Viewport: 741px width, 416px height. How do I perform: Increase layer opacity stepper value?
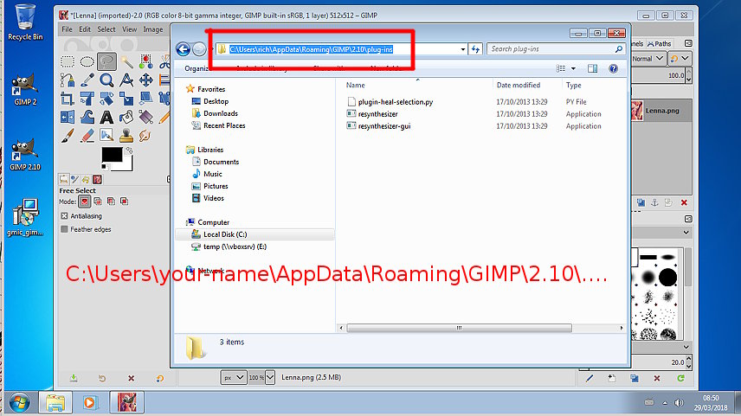tap(688, 73)
